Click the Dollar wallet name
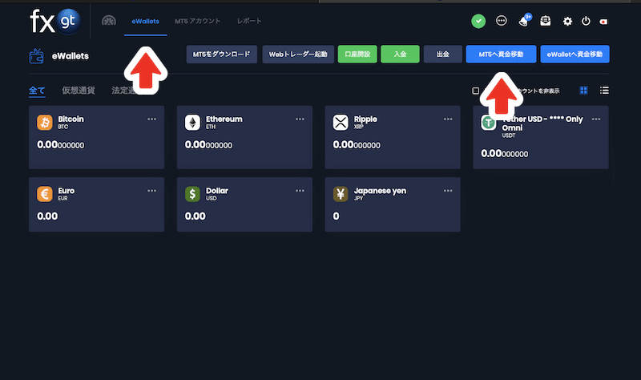The image size is (641, 380). coord(217,191)
